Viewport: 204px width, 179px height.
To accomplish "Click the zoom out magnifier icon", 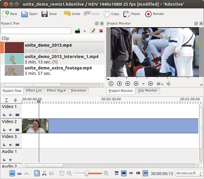I will point(69,173).
